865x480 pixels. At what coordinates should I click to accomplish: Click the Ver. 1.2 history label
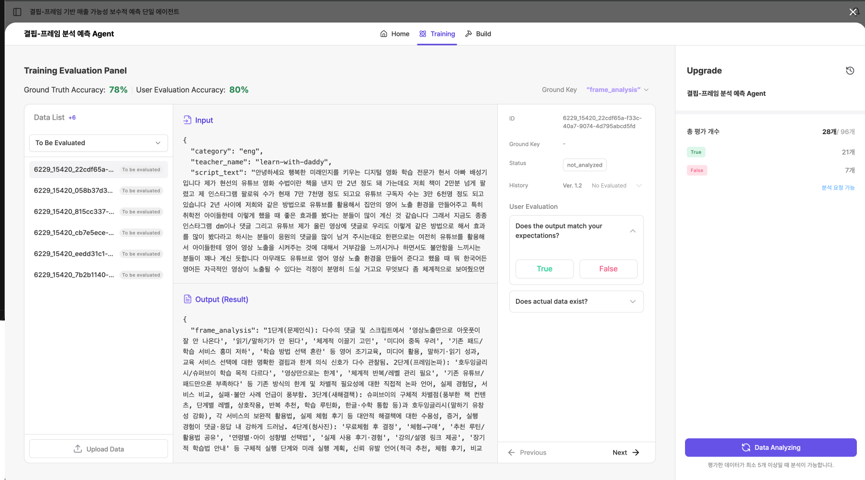click(x=573, y=185)
